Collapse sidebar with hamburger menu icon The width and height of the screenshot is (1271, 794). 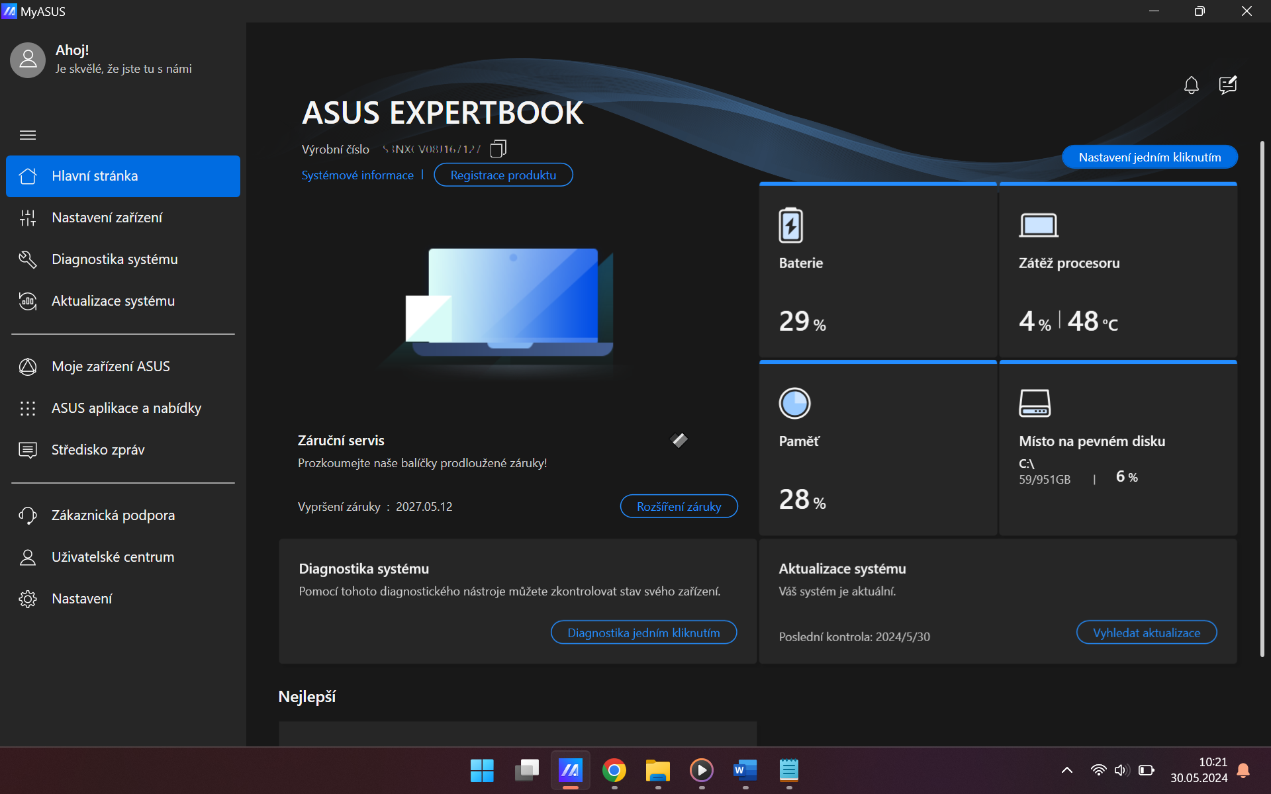click(x=28, y=135)
